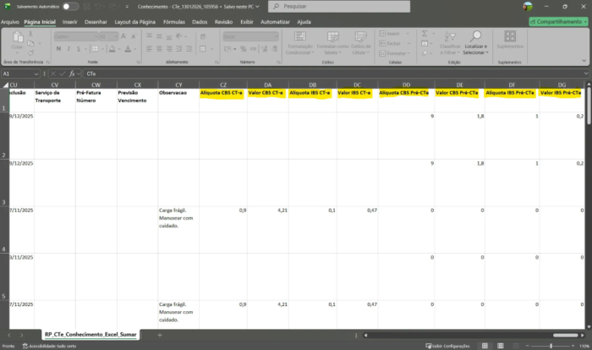The height and width of the screenshot is (350, 592).
Task: Open the Fórmulas ribbon tab
Action: tap(174, 21)
